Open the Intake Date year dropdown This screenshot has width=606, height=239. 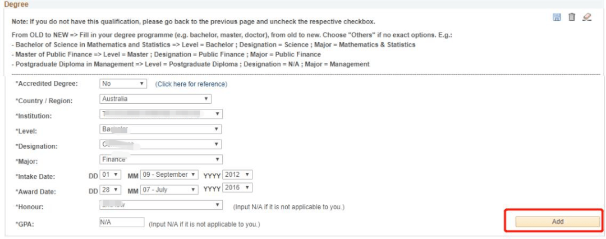point(238,174)
